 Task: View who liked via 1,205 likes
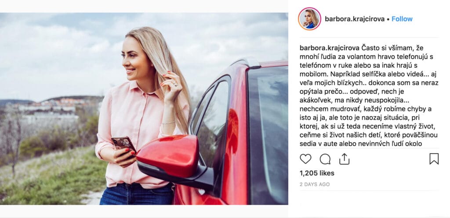(317, 173)
